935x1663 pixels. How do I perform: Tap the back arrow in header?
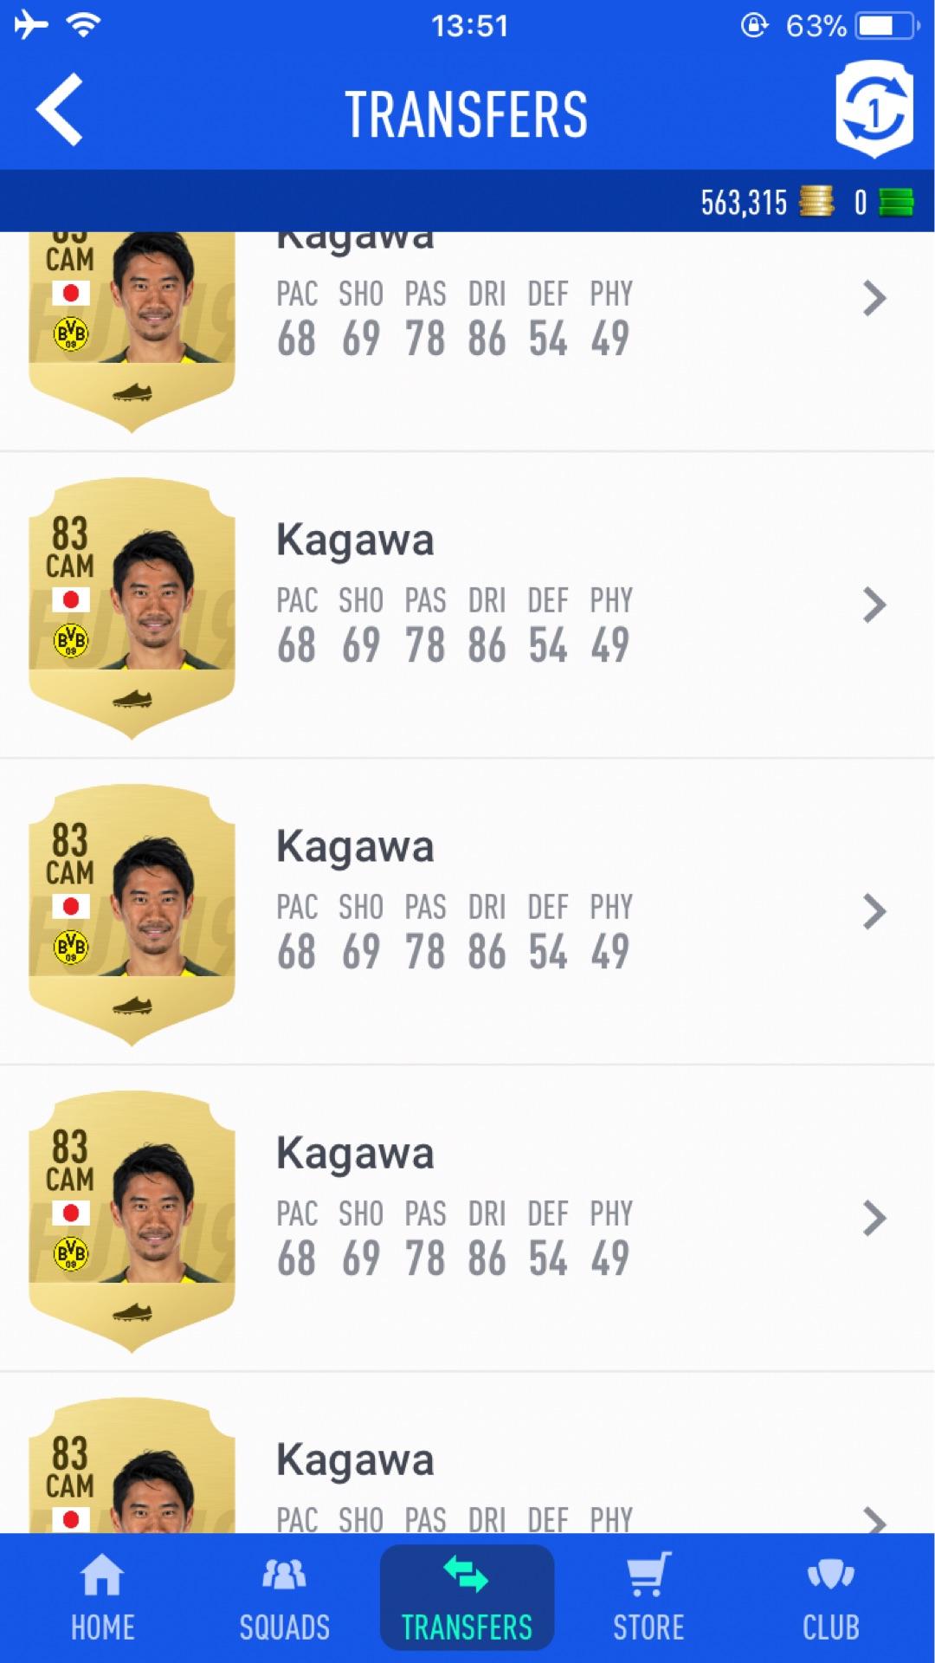[x=59, y=109]
